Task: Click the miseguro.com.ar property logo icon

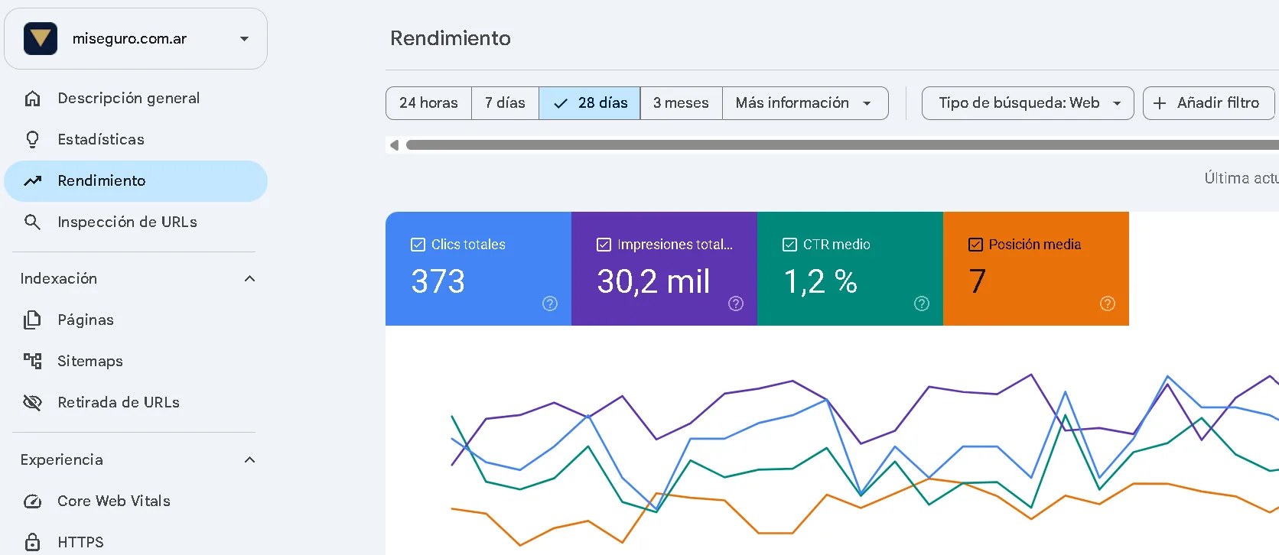Action: 41,38
